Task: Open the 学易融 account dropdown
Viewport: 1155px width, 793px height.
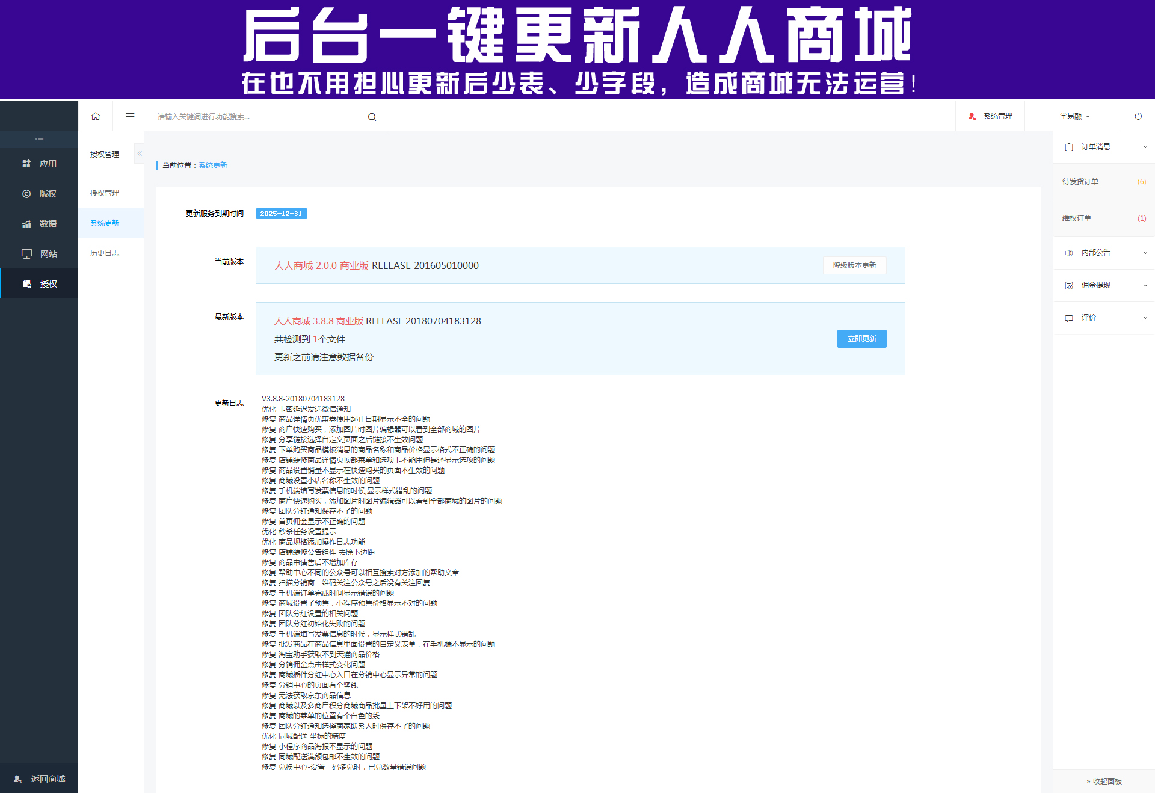Action: [x=1074, y=116]
